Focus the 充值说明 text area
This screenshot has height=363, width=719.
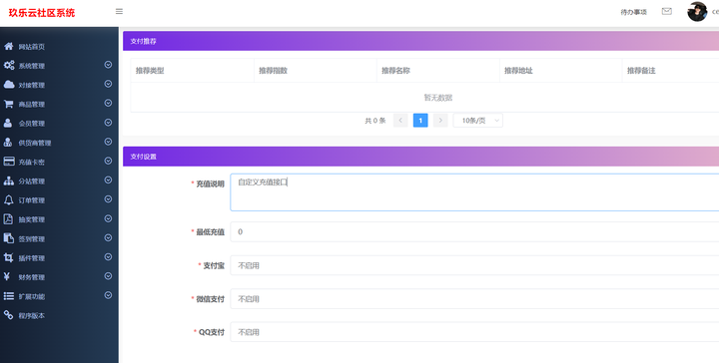click(474, 192)
